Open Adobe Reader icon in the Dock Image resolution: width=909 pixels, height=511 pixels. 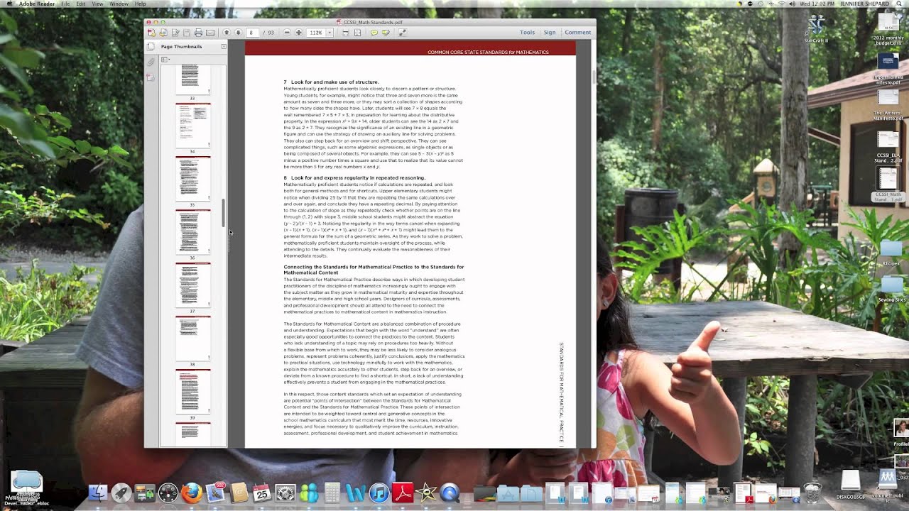click(x=403, y=493)
